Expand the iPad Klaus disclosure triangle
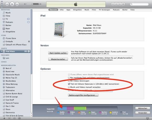 coord(2,51)
